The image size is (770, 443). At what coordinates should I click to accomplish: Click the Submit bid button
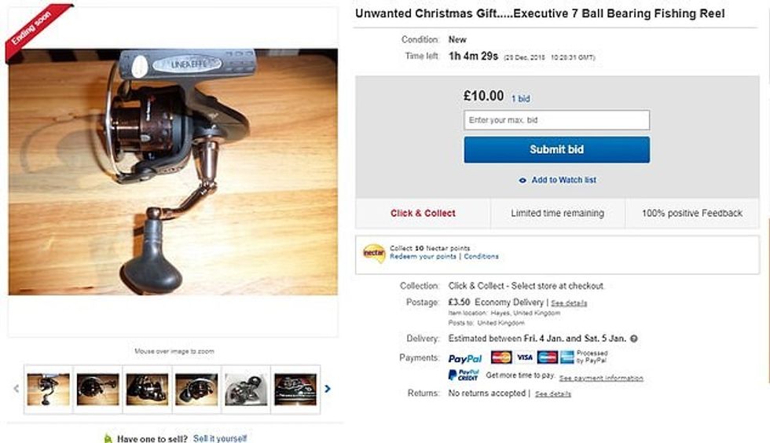pos(556,150)
